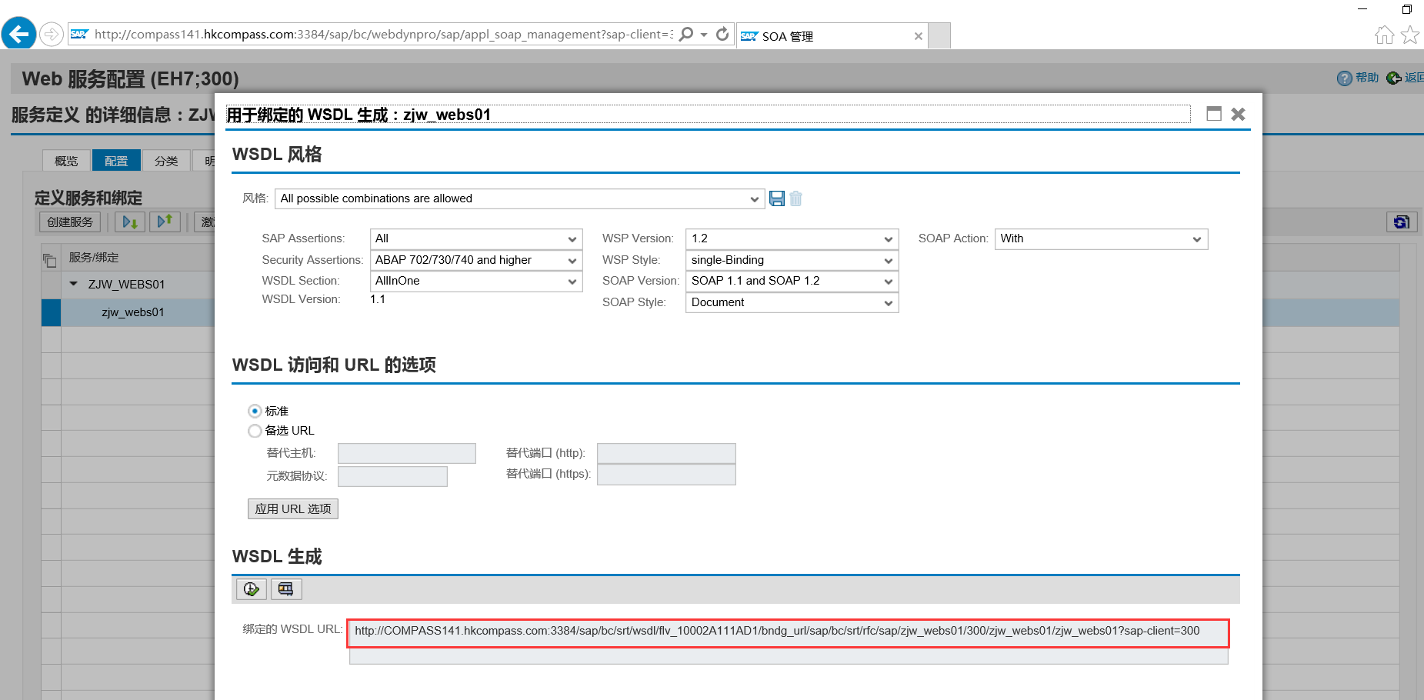Screen dimensions: 1424x700
Task: Save the WSDL style with the disk icon
Action: [777, 198]
